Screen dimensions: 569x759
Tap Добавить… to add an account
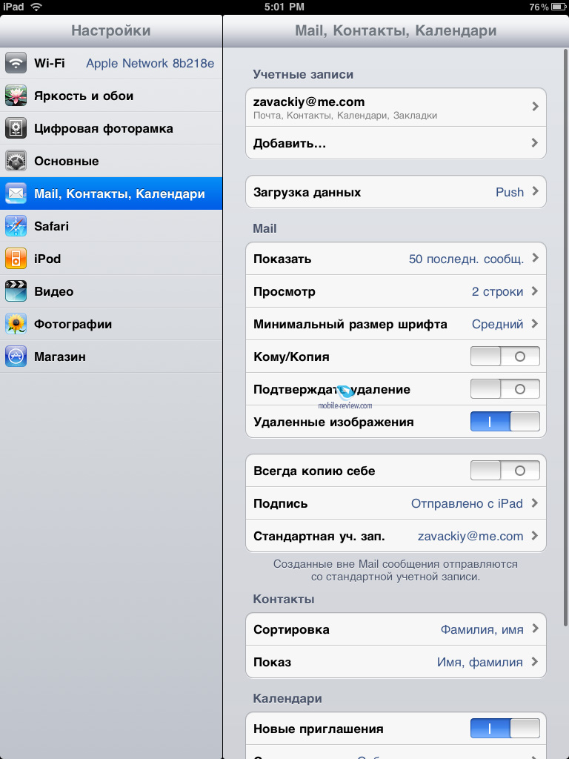tap(396, 143)
